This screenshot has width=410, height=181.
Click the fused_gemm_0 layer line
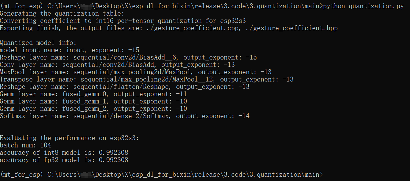coord(93,94)
